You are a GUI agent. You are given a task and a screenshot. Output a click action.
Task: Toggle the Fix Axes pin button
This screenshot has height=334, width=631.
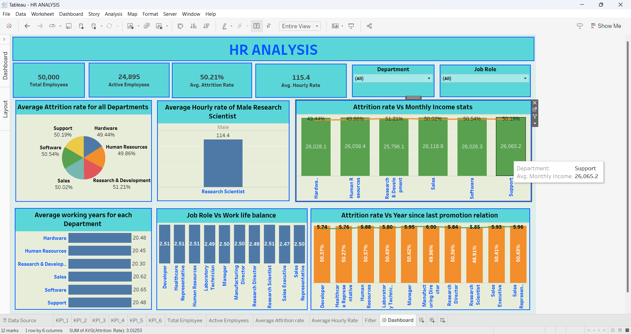pos(269,26)
